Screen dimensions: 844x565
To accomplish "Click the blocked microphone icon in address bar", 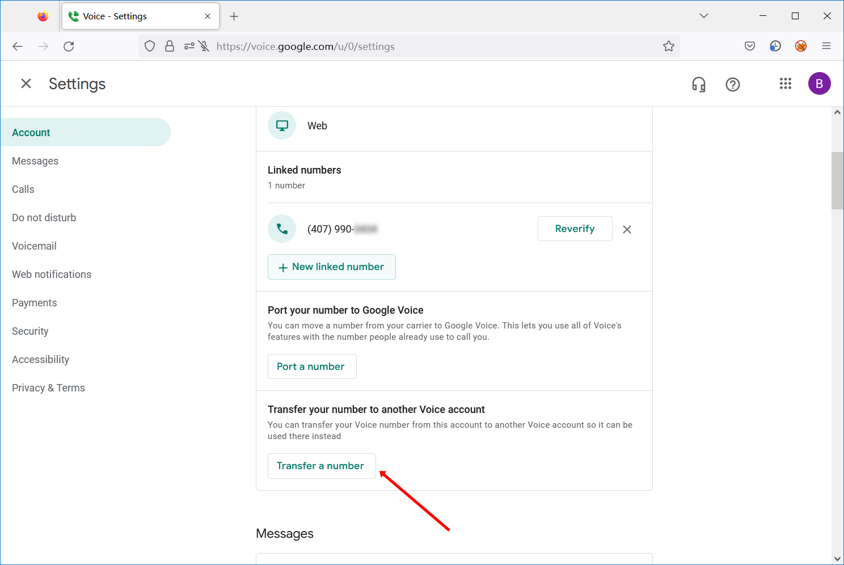I will click(204, 47).
